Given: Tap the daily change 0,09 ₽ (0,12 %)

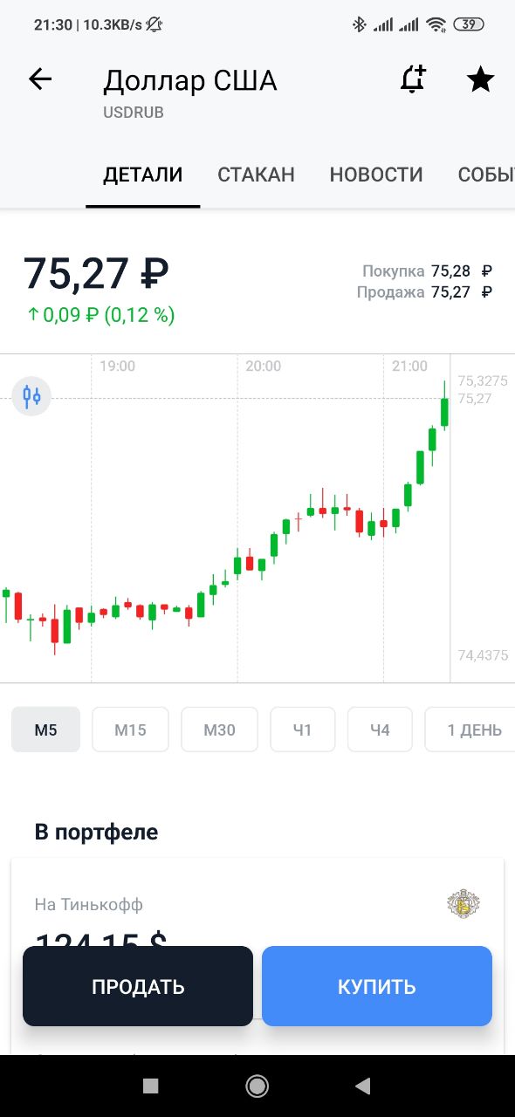Looking at the screenshot, I should point(100,315).
